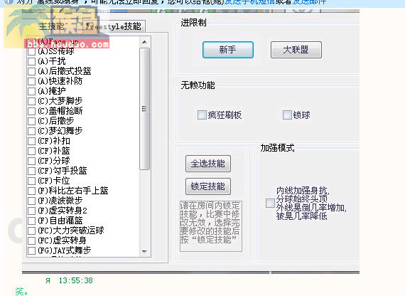The image size is (405, 296).
Task: Lock skills using 锁定技能 button
Action: [x=208, y=186]
